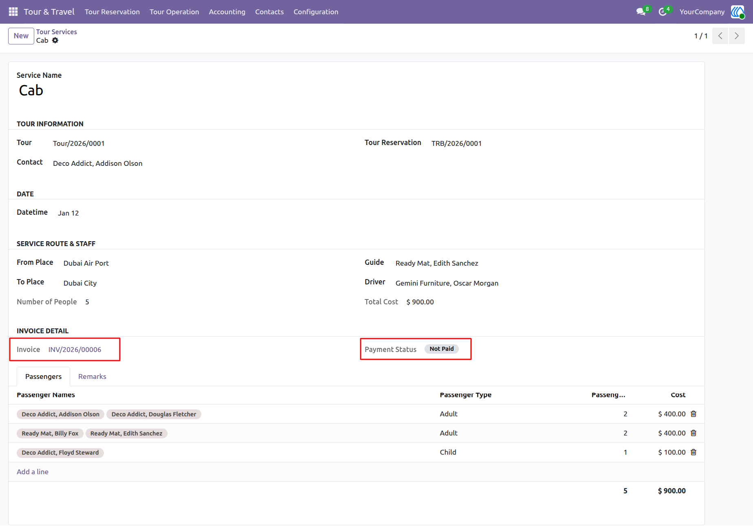Open the gear actions menu beside Cab
The height and width of the screenshot is (526, 753).
pyautogui.click(x=55, y=40)
